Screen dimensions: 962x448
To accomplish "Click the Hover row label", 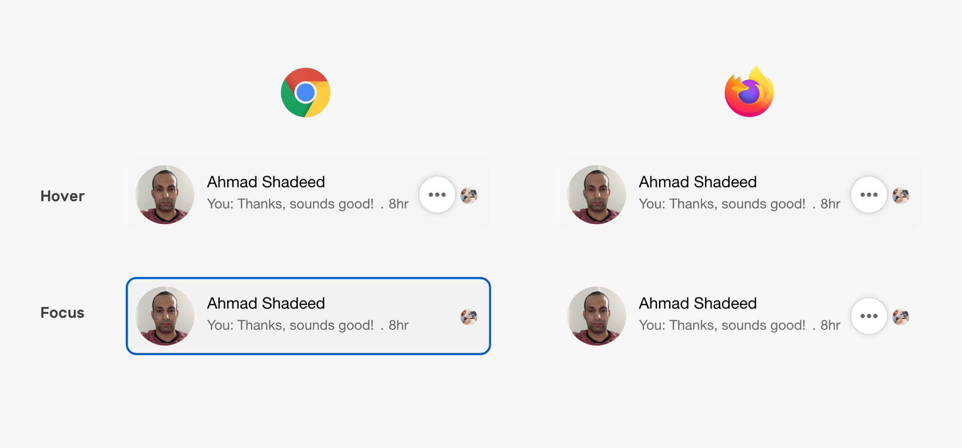I will coord(62,196).
